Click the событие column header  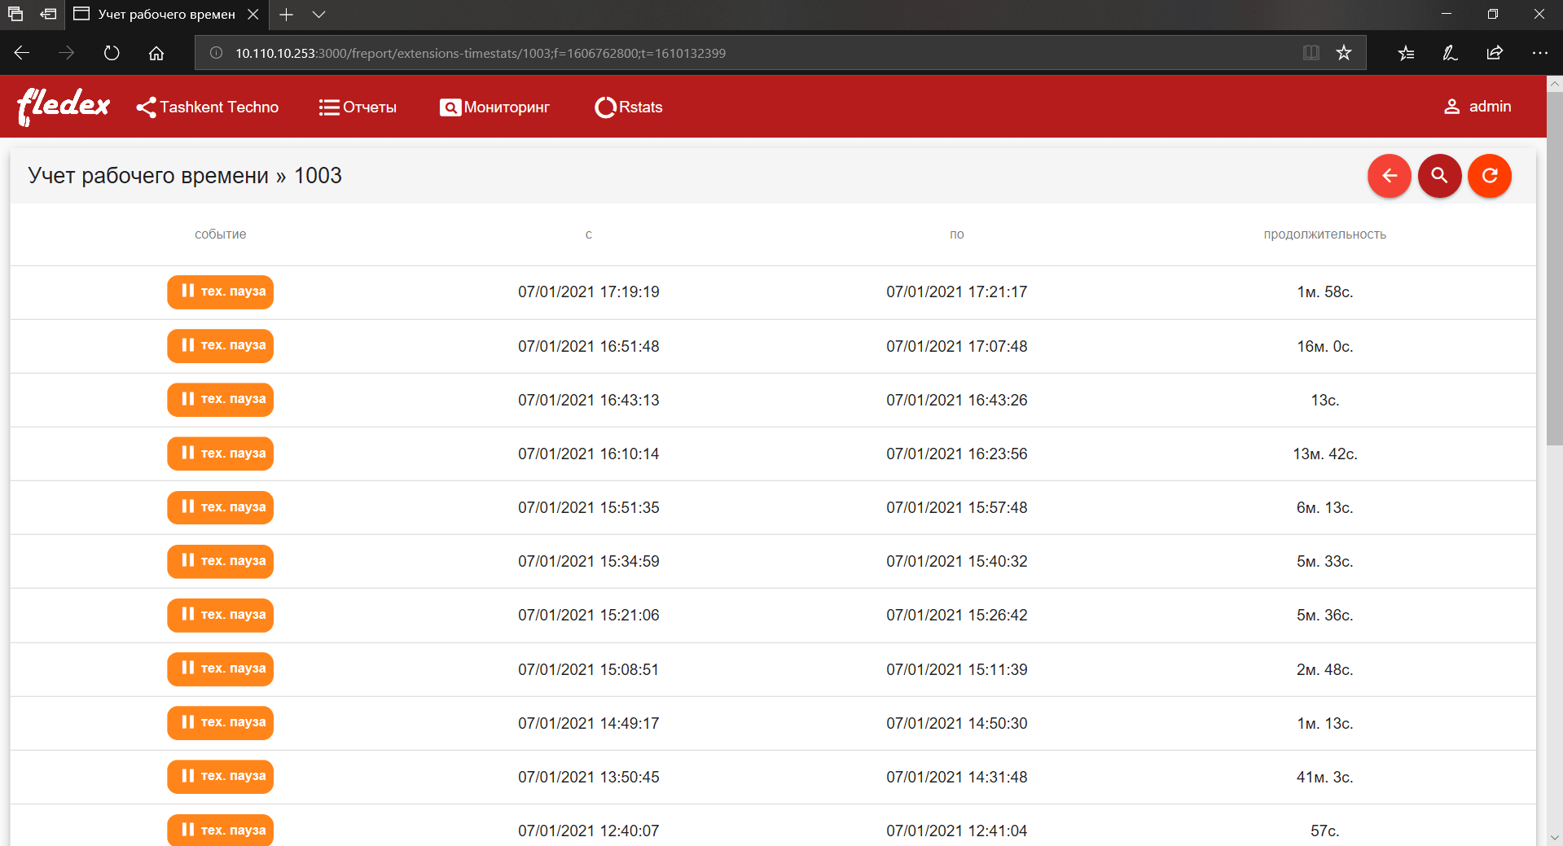click(x=220, y=235)
